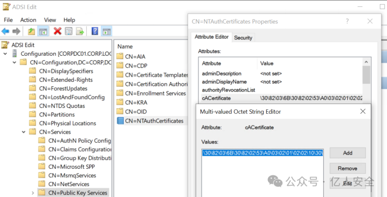Click the Attributes list scroll up arrow

click(366, 62)
